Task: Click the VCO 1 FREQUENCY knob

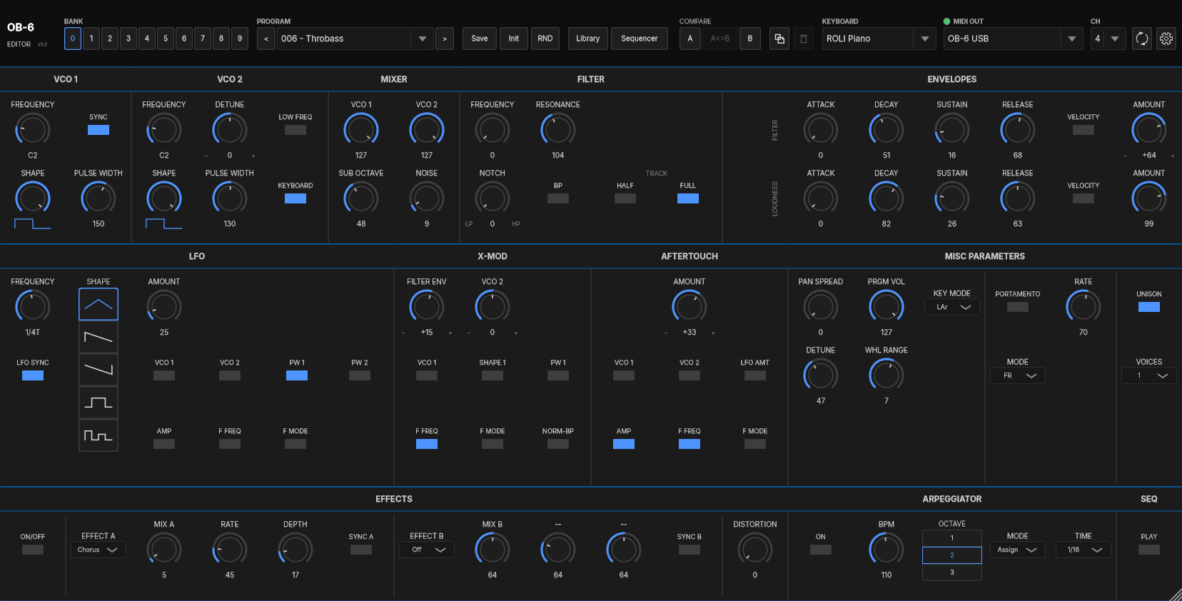Action: pyautogui.click(x=33, y=130)
